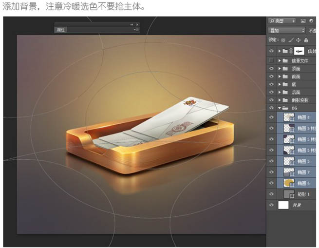This screenshot has width=319, height=248.
Task: Click the folder icon of 倒影投影 group
Action: pos(285,100)
